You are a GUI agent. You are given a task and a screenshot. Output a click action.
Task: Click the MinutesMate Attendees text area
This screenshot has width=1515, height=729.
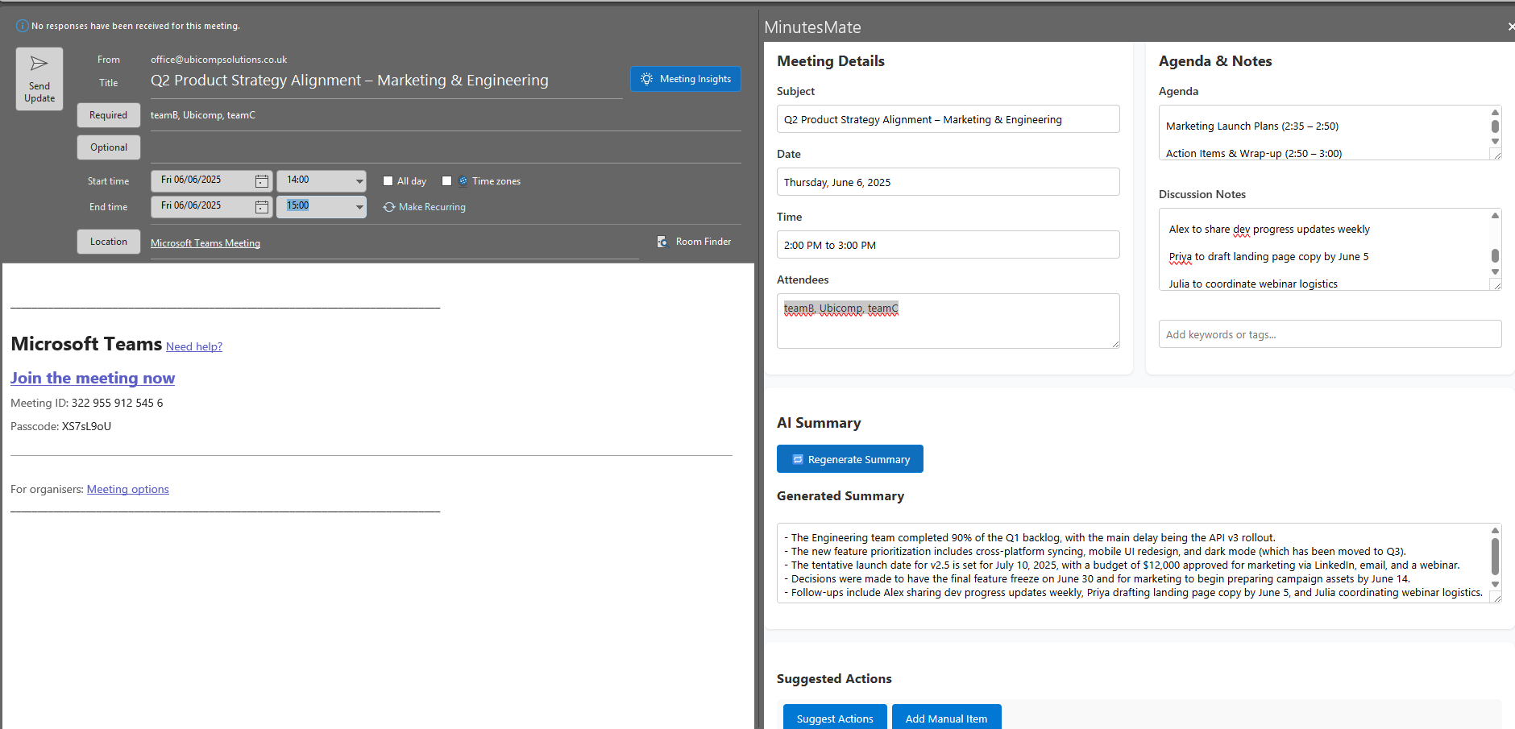point(948,321)
